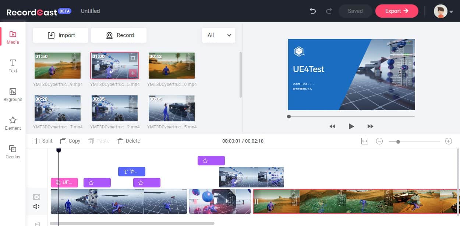Toggle video track visibility icon
The height and width of the screenshot is (226, 460).
[36, 197]
